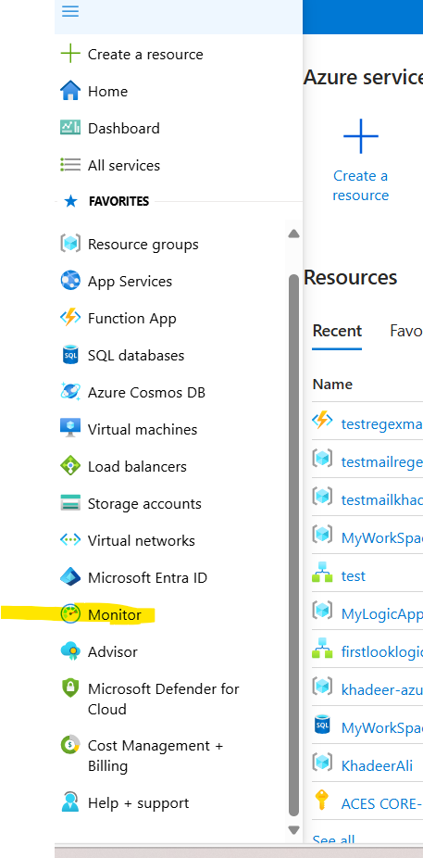Click the logic app icon beside firstlooklogic

tap(322, 648)
